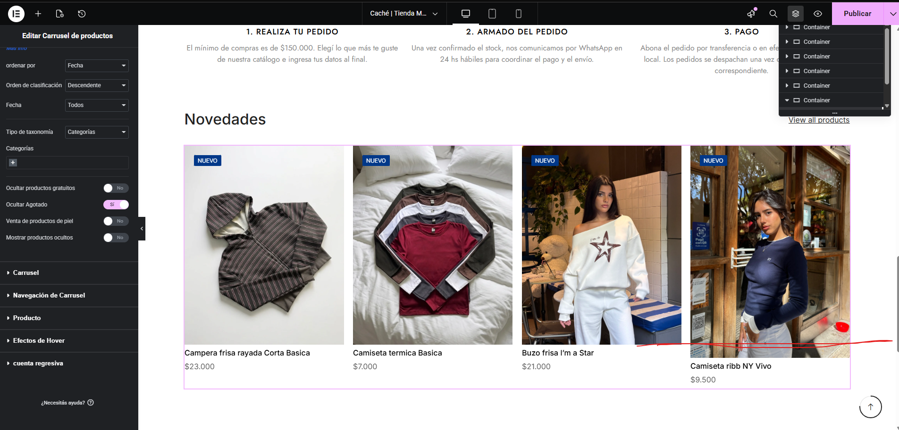Open the 'ordenar por' Fecha dropdown
Viewport: 899px width, 430px height.
[97, 66]
